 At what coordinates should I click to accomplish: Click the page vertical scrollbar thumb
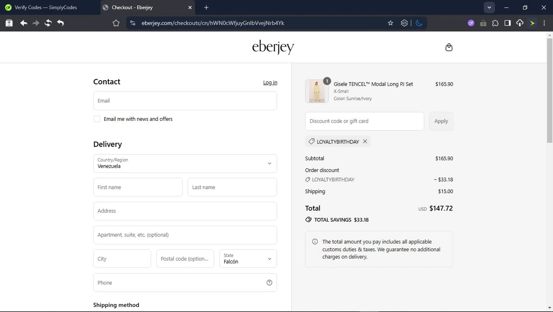click(549, 90)
